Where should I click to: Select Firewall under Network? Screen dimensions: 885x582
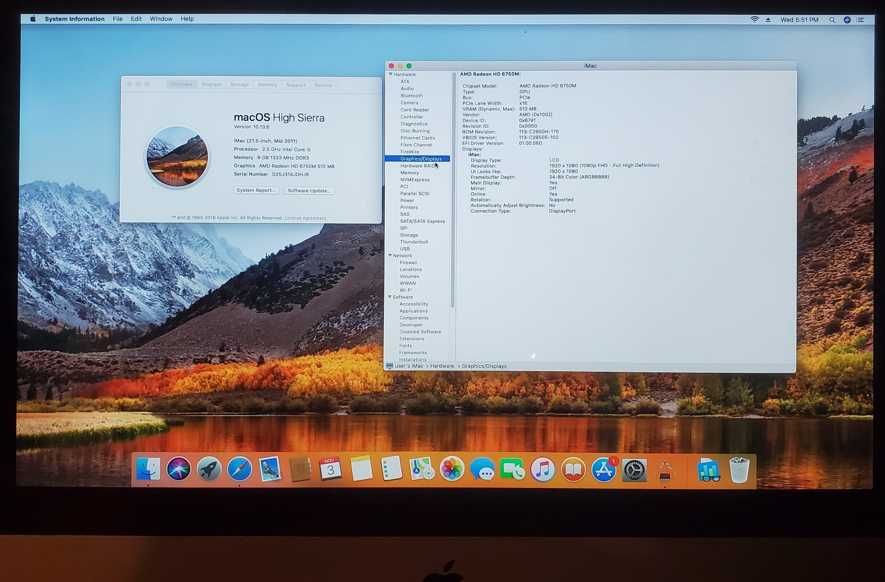tap(408, 263)
